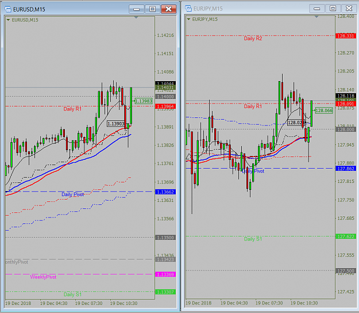Click the blue 1.13662 pivot price tag
The height and width of the screenshot is (313, 359).
pyautogui.click(x=165, y=192)
